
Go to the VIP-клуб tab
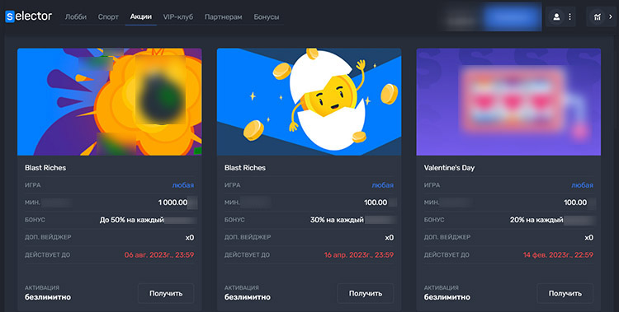click(x=178, y=17)
